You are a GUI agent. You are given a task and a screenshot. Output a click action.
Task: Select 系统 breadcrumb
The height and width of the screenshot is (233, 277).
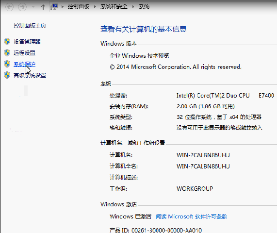pos(144,7)
